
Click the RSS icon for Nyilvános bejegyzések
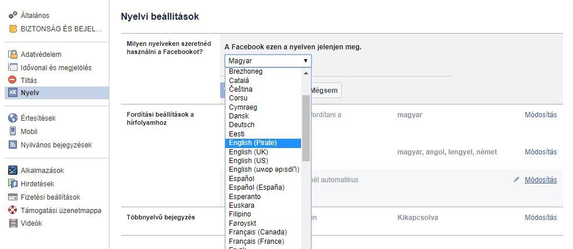pos(13,145)
